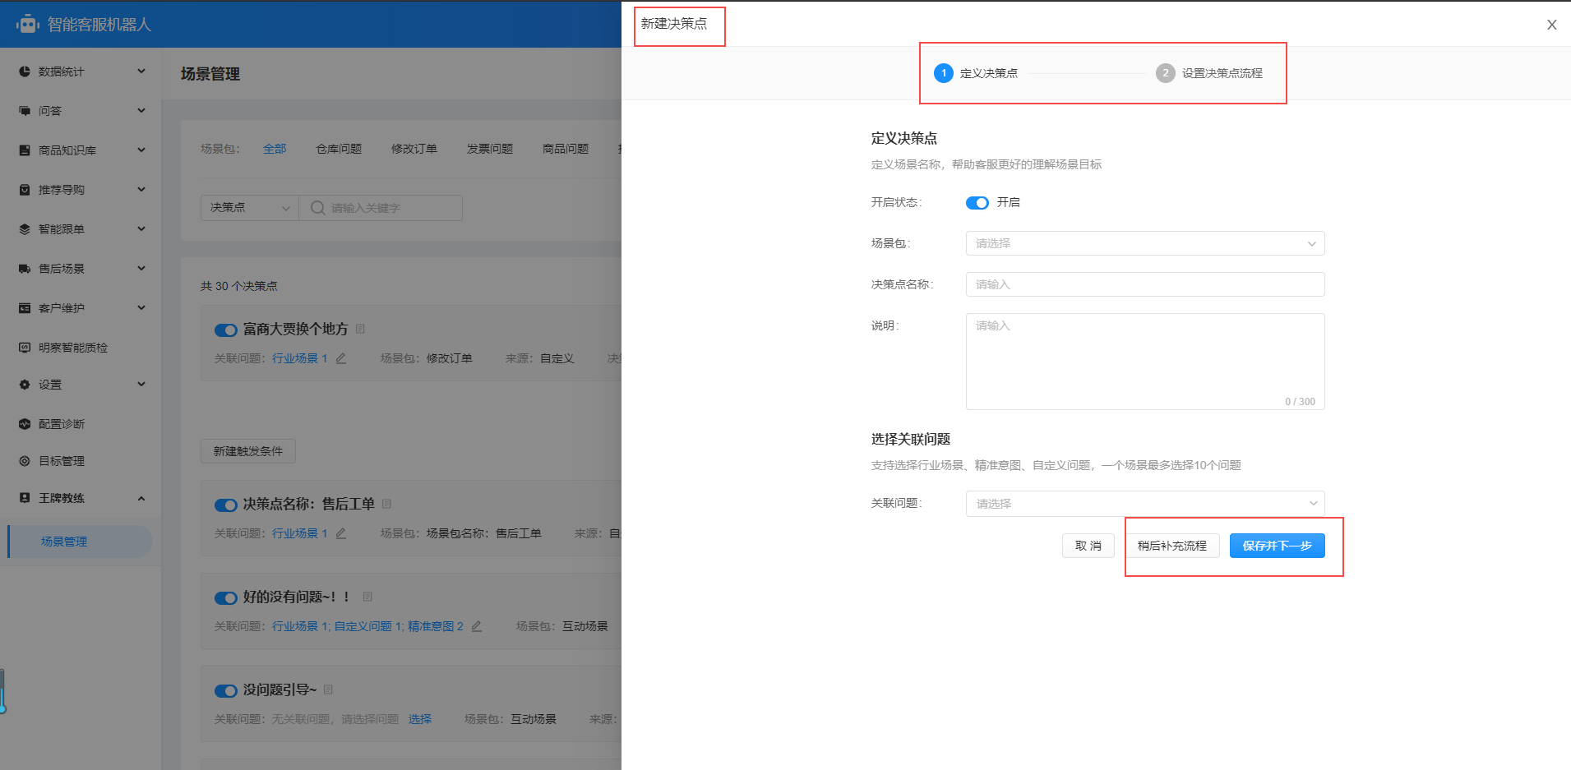Screen dimensions: 1571x770
Task: Expand the 售后场景 sidebar menu
Action: [x=141, y=269]
